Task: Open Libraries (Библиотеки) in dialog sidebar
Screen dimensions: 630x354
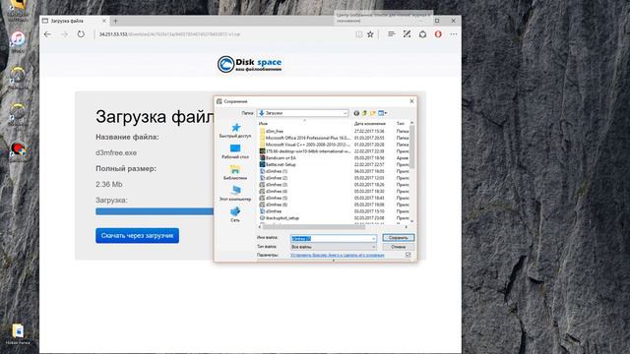Action: tap(235, 173)
